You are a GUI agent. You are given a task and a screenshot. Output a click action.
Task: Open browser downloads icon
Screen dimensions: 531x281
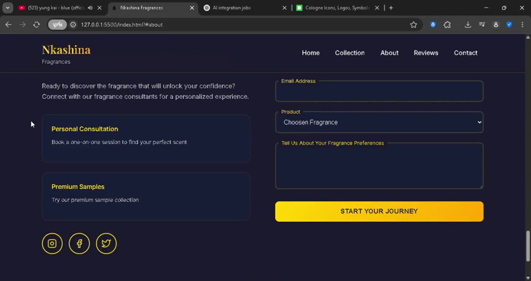(468, 24)
